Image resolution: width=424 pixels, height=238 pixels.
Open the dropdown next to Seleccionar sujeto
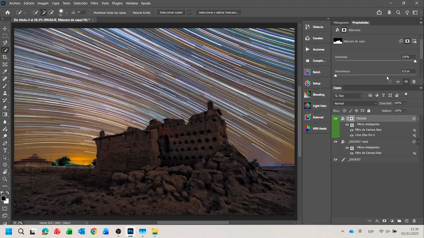[189, 13]
